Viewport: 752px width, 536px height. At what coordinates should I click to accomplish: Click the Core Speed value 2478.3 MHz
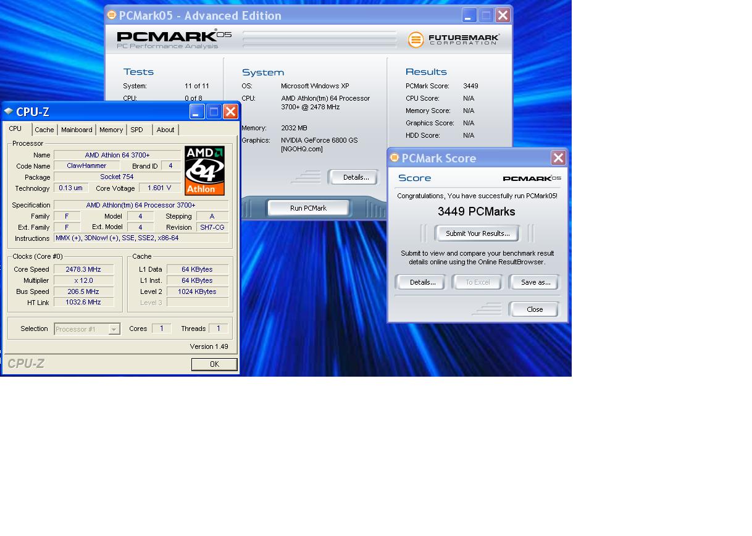pos(83,269)
